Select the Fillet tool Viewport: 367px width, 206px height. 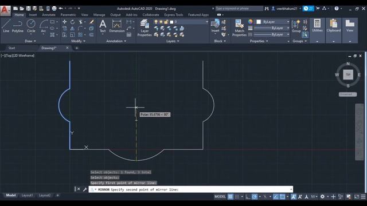click(x=80, y=28)
